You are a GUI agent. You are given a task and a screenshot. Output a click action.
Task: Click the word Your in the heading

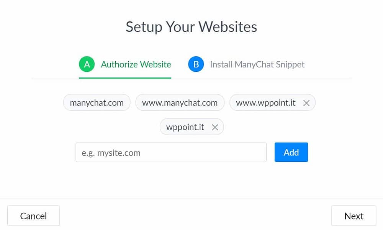click(x=180, y=26)
